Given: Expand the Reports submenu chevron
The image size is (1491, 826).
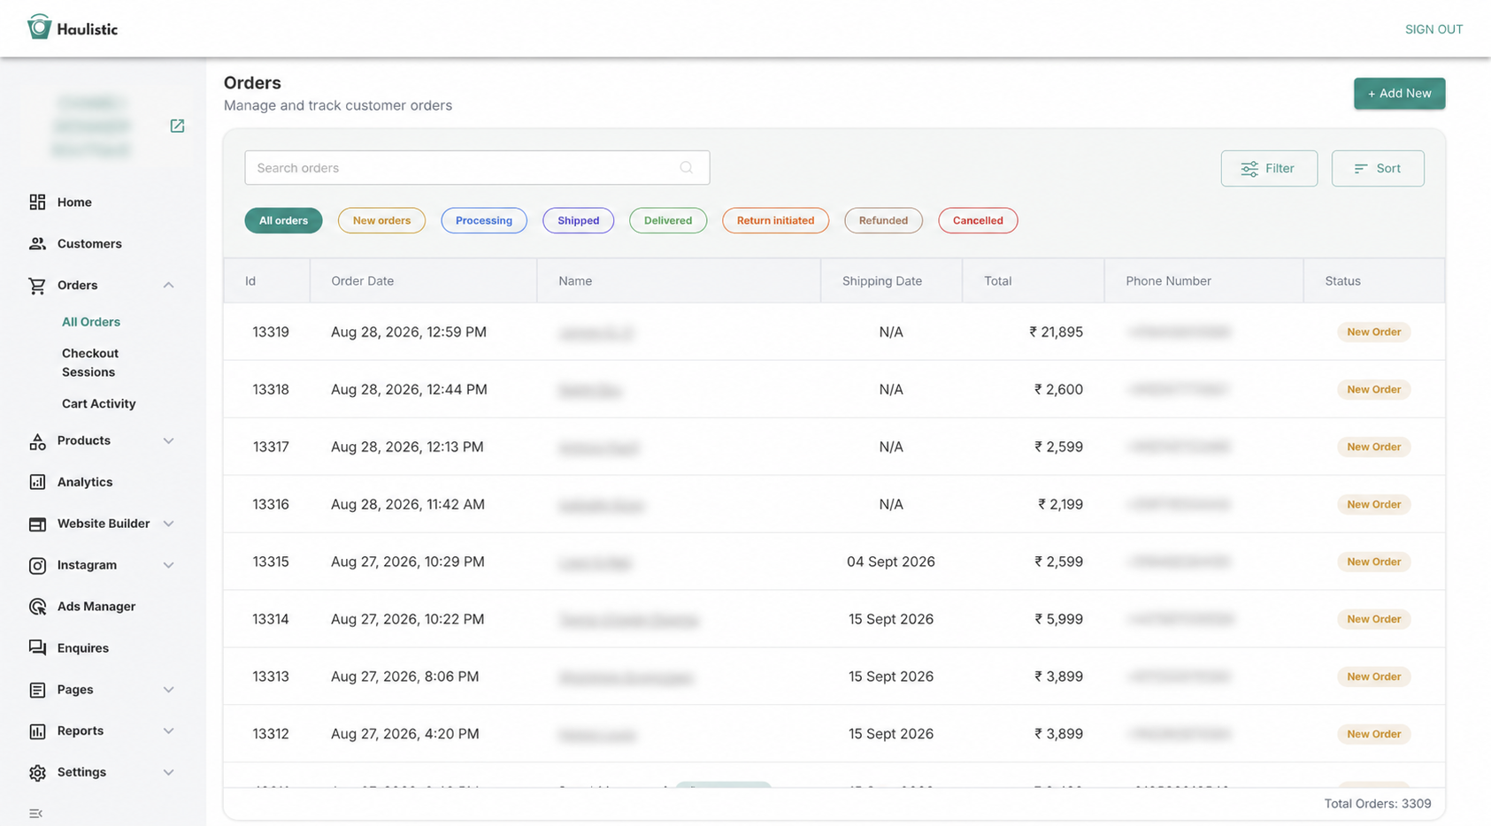Looking at the screenshot, I should click(x=168, y=730).
